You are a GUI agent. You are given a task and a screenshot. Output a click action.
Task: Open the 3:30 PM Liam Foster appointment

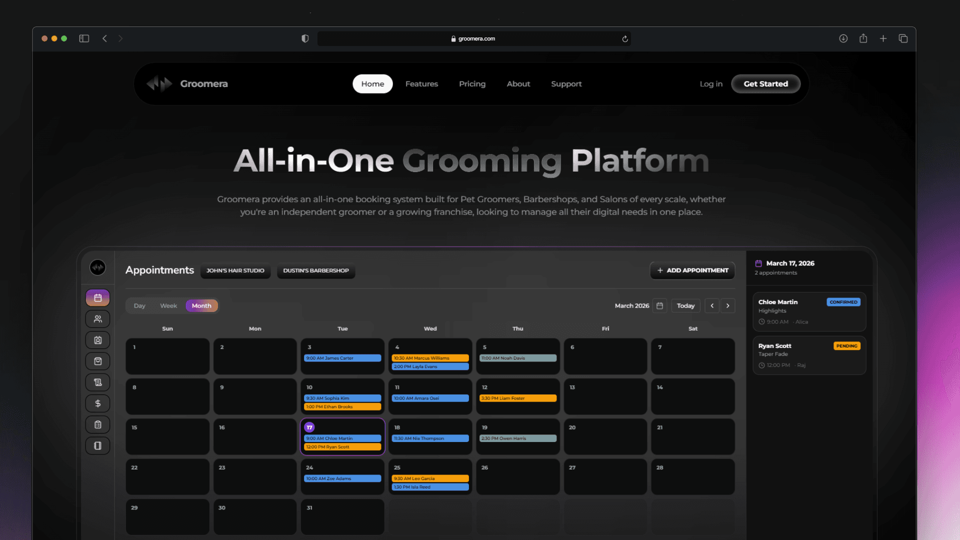point(518,398)
